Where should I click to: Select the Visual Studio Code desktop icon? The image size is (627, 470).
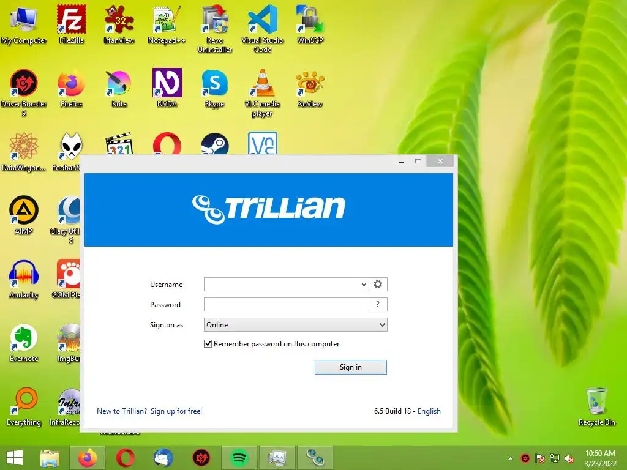262,29
